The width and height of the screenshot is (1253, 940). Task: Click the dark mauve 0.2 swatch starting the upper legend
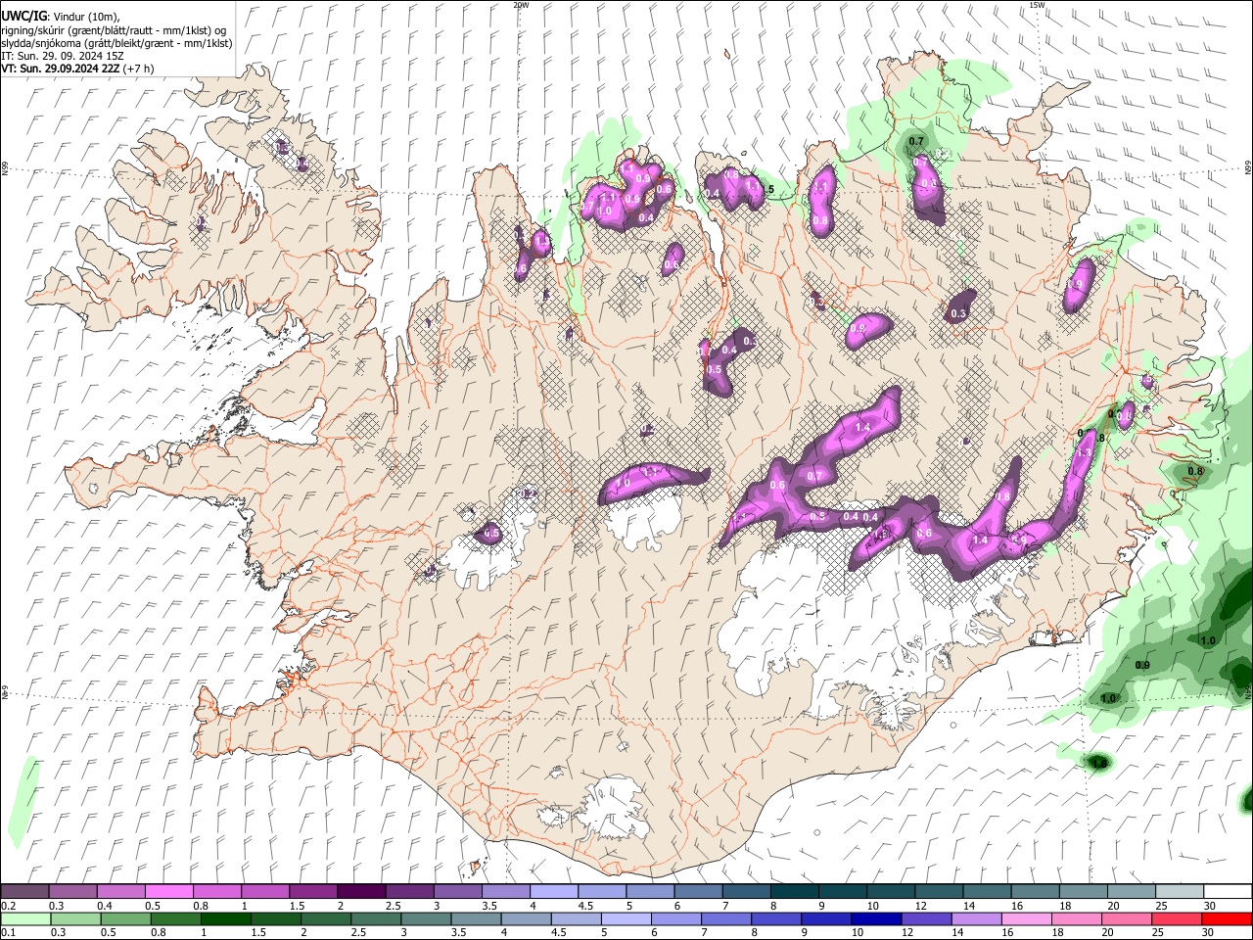click(x=24, y=892)
